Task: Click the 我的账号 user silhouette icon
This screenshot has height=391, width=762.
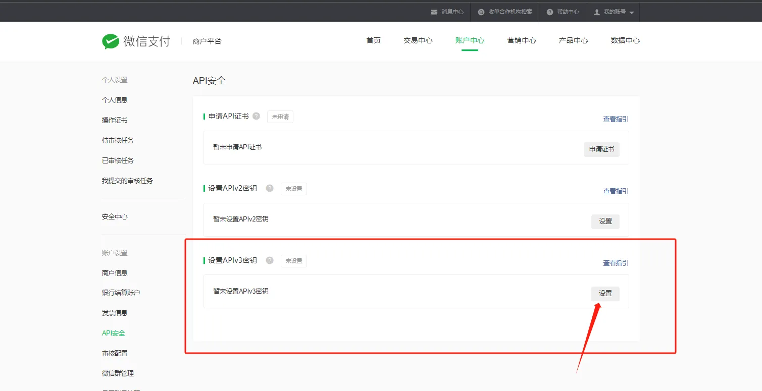Action: [596, 12]
